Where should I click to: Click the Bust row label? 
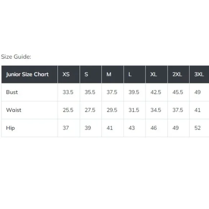click(x=12, y=92)
